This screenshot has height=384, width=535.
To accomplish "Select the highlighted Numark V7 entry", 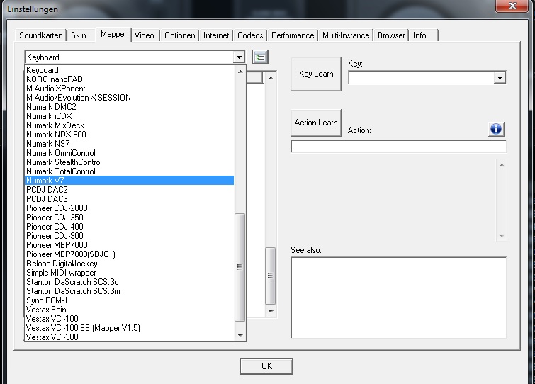I will click(130, 181).
